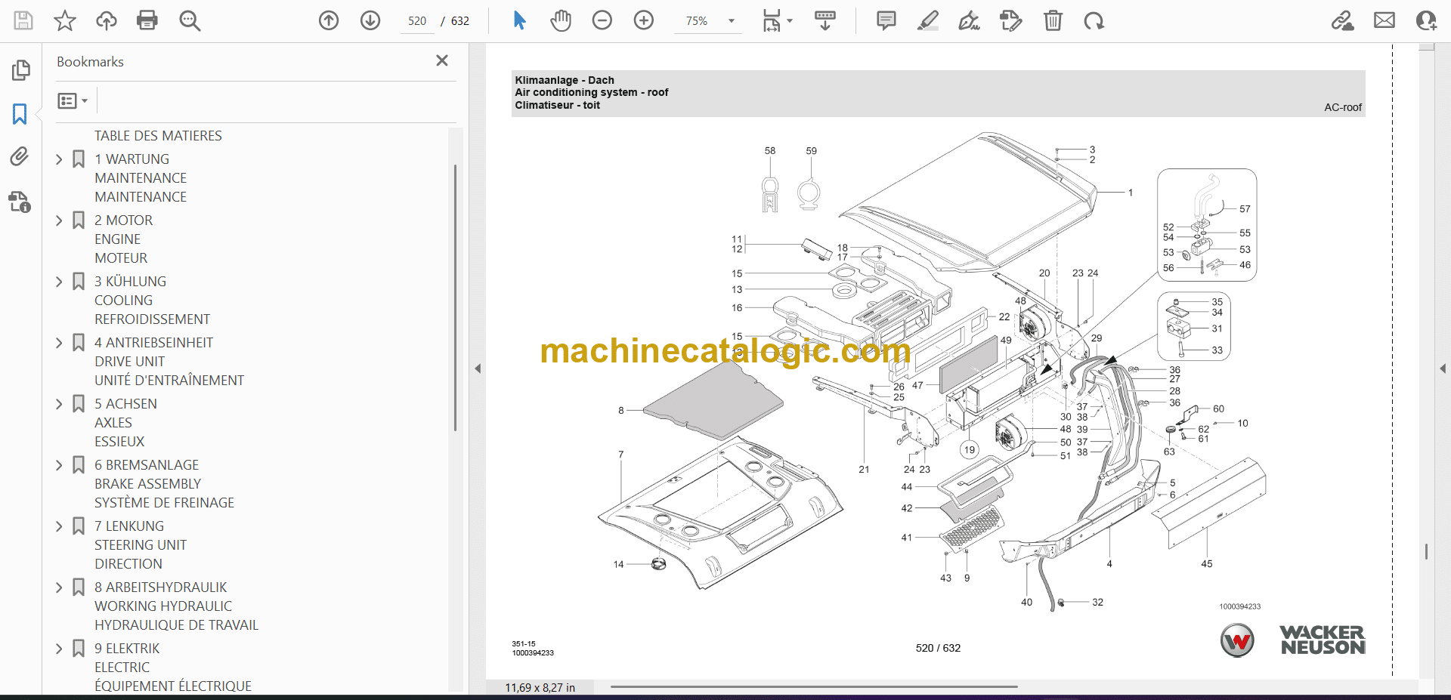
Task: Expand the 6 BREMSANLAGE bookmark
Action: point(60,465)
